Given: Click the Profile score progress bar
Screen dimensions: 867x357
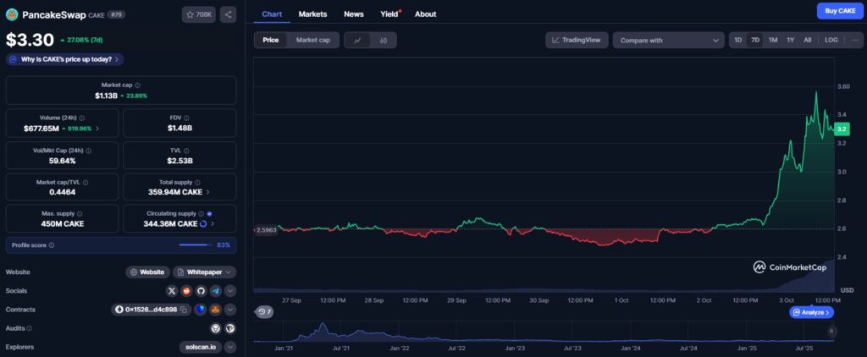Looking at the screenshot, I should coord(196,244).
